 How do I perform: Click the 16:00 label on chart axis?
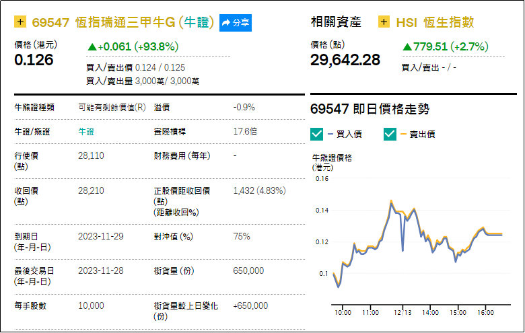485,313
